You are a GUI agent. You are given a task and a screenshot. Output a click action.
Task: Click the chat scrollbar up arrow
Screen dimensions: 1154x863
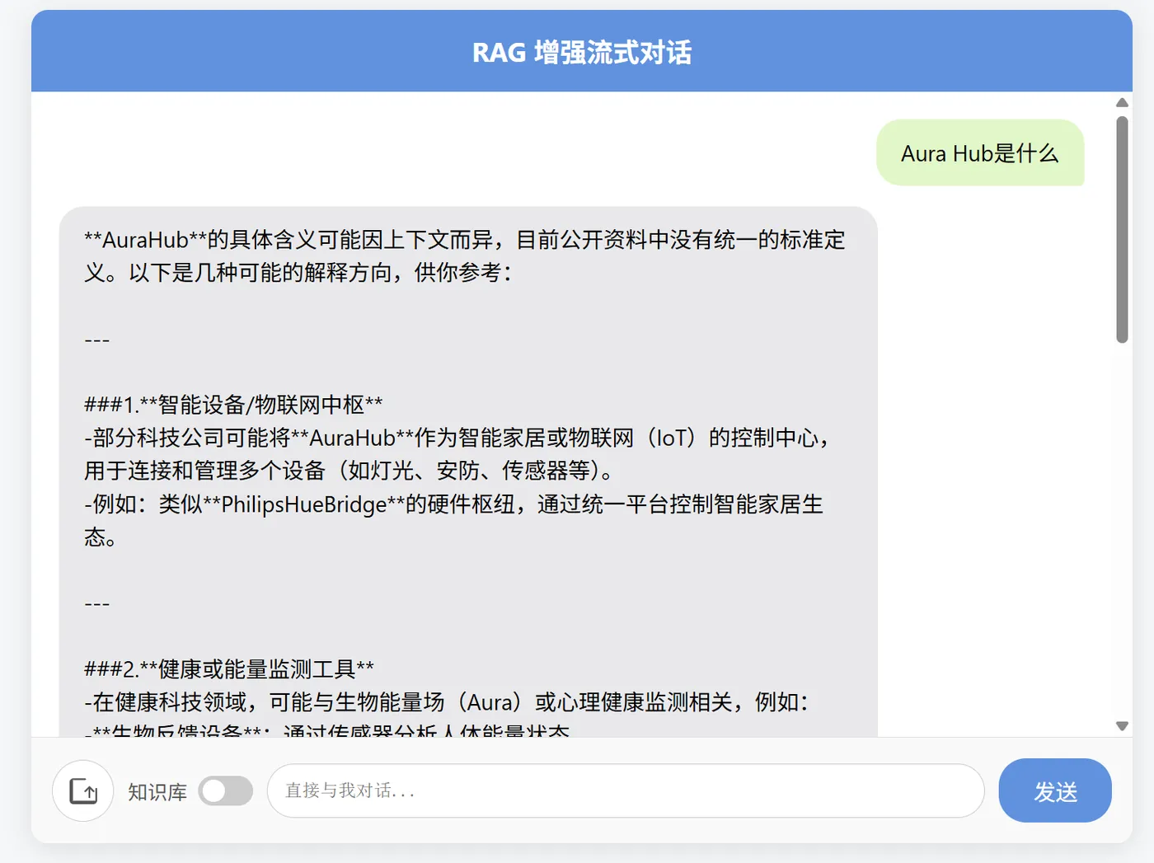pyautogui.click(x=1122, y=102)
